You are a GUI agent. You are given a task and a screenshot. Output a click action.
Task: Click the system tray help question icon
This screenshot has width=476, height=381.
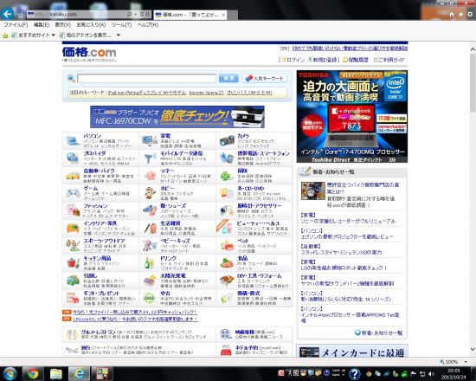coord(354,373)
